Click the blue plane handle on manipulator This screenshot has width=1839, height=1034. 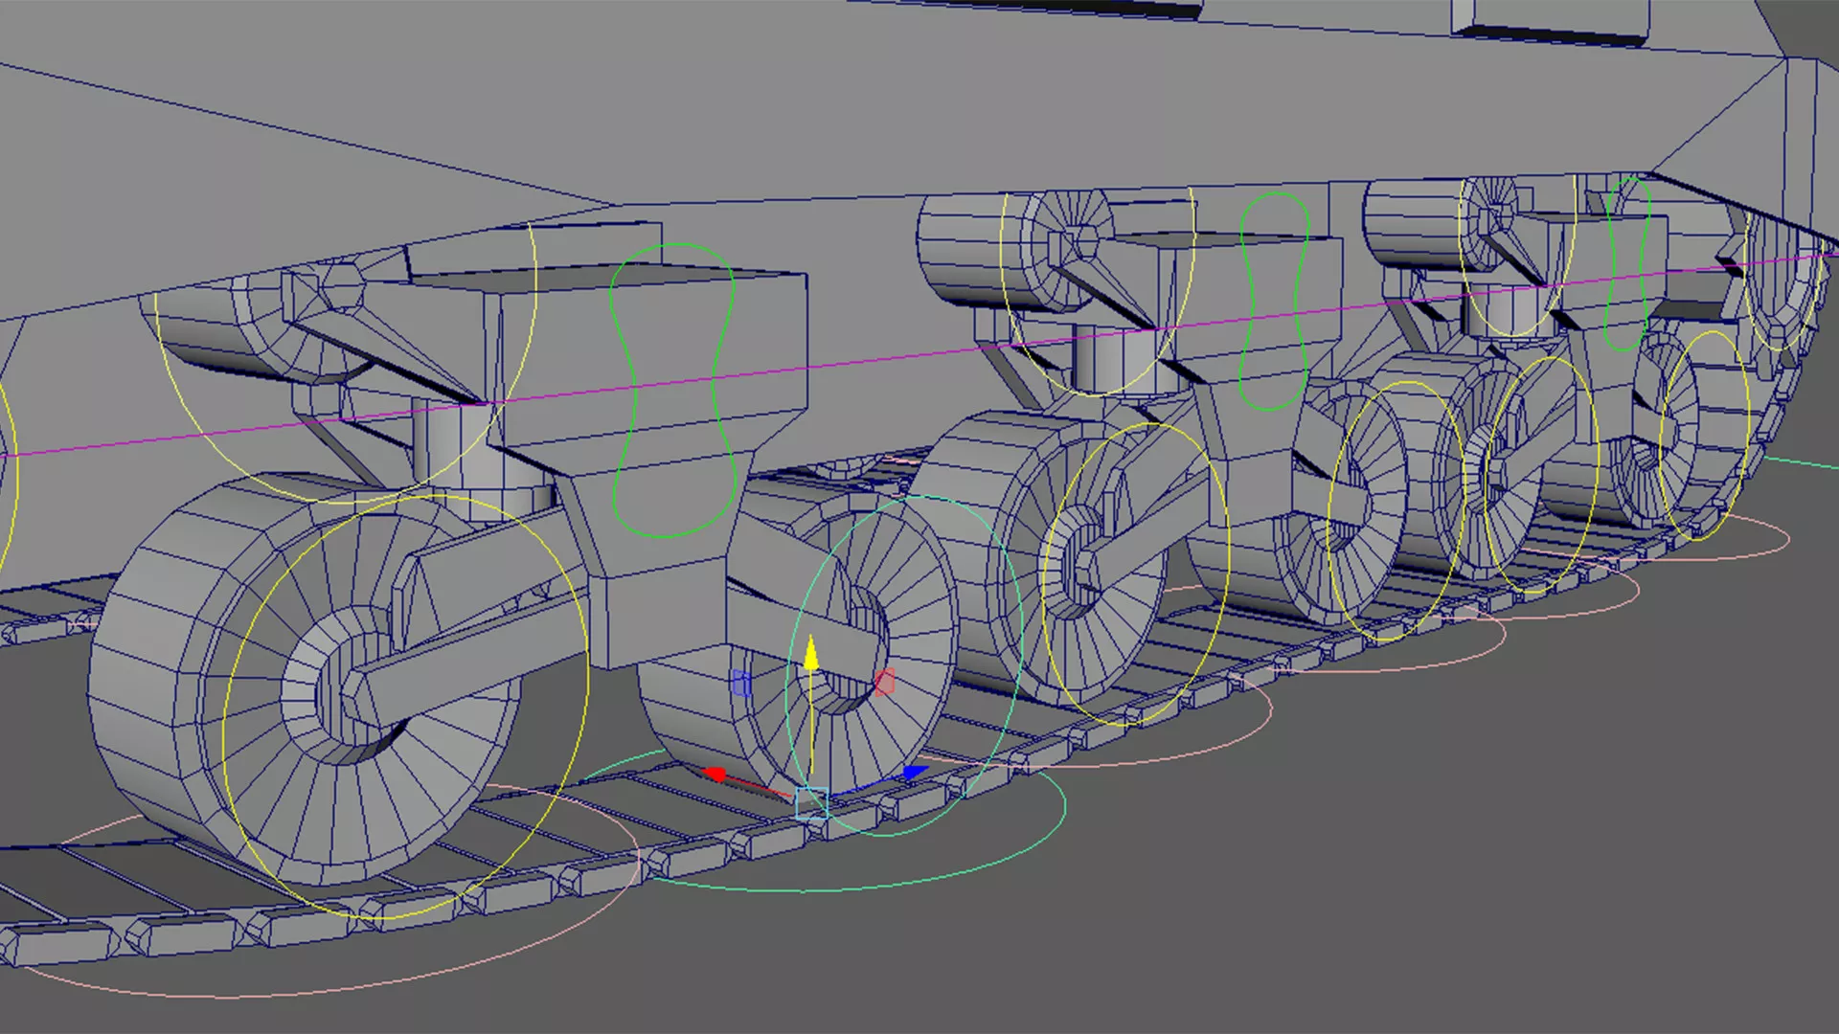pos(740,684)
